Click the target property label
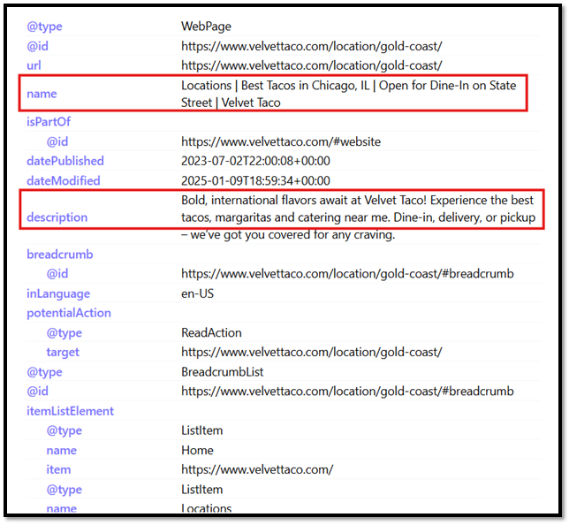569x525 pixels. tap(63, 352)
